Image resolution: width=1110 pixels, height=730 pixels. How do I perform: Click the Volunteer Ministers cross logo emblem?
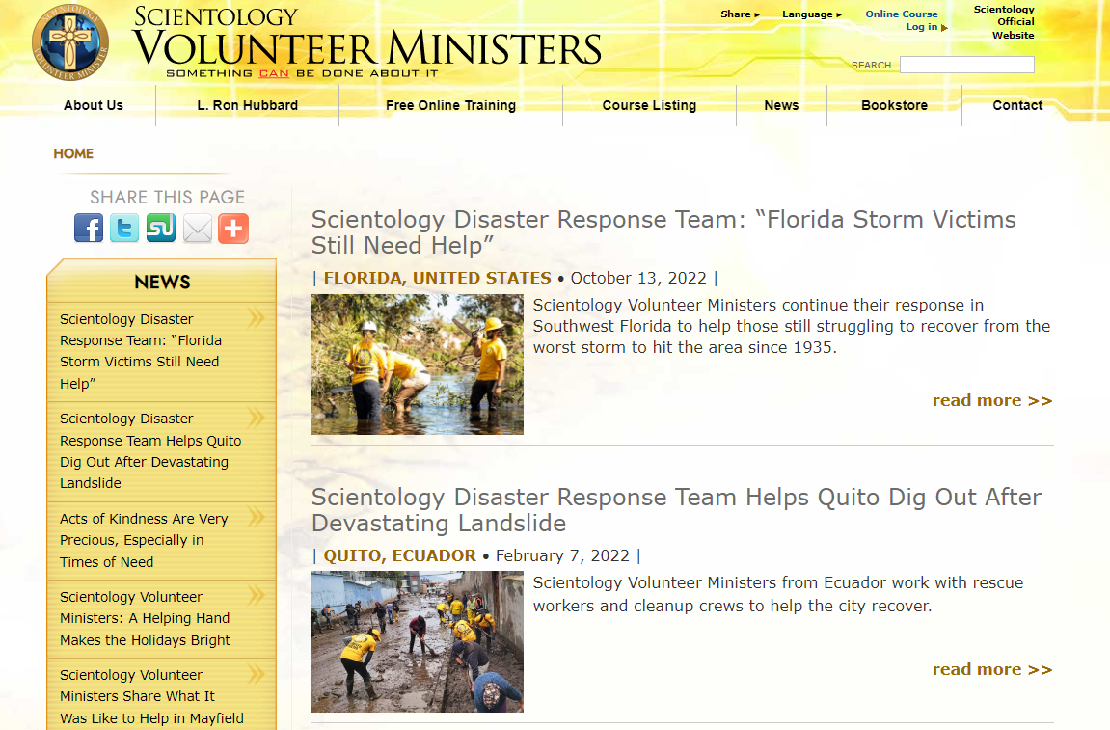tap(70, 41)
